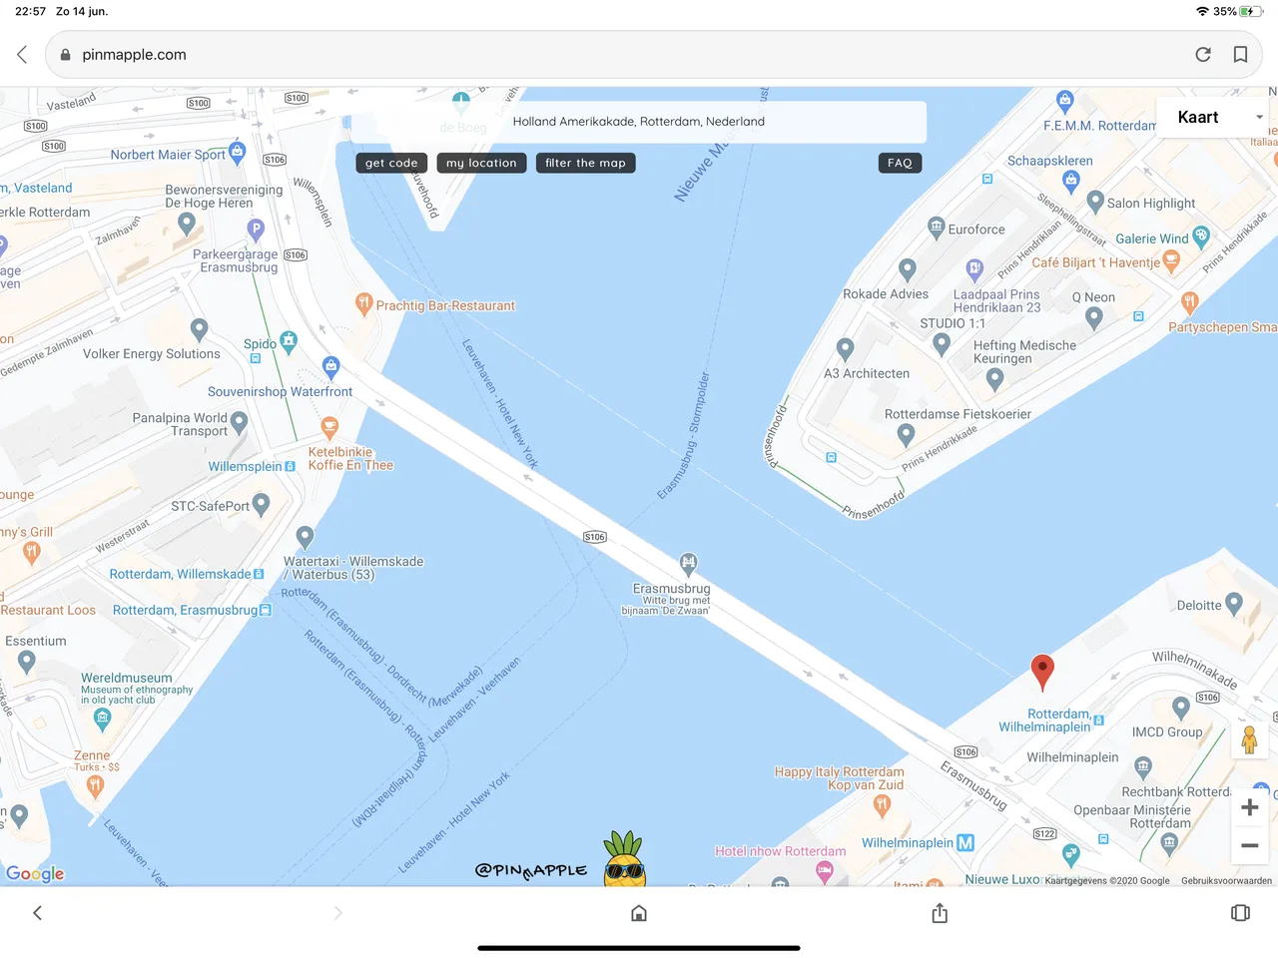1278x958 pixels.
Task: Select the Watertaxi Willemskade marker
Action: pos(306,537)
